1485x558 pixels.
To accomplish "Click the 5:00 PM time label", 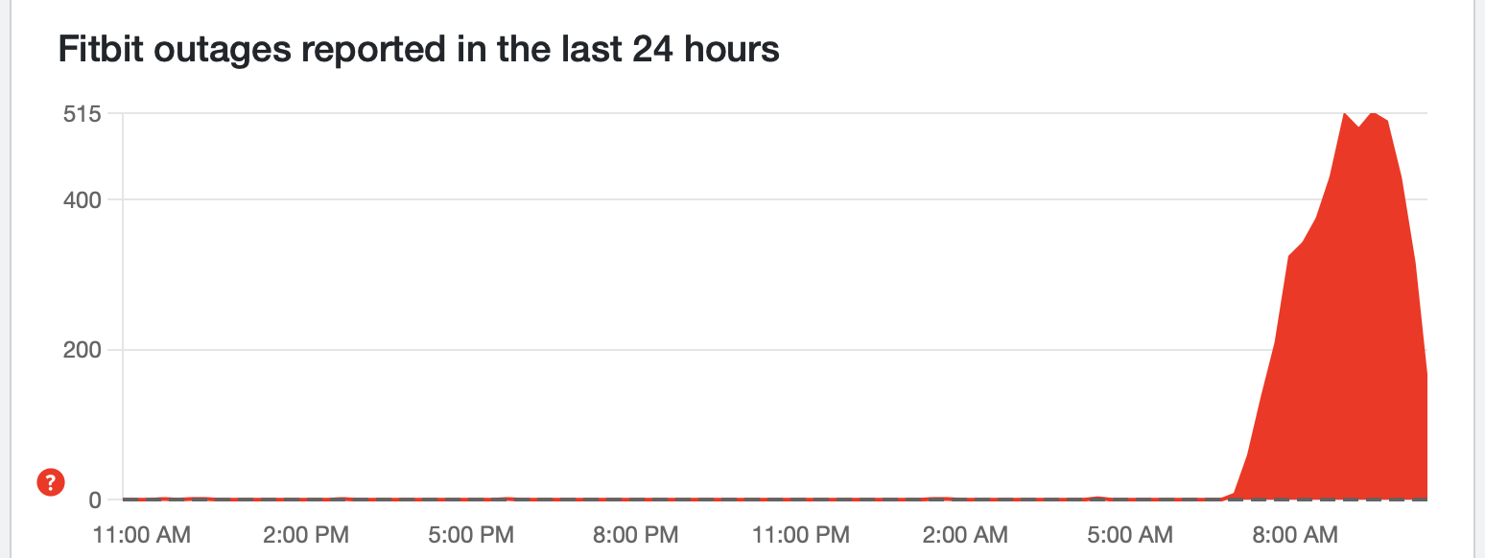I will (x=472, y=534).
